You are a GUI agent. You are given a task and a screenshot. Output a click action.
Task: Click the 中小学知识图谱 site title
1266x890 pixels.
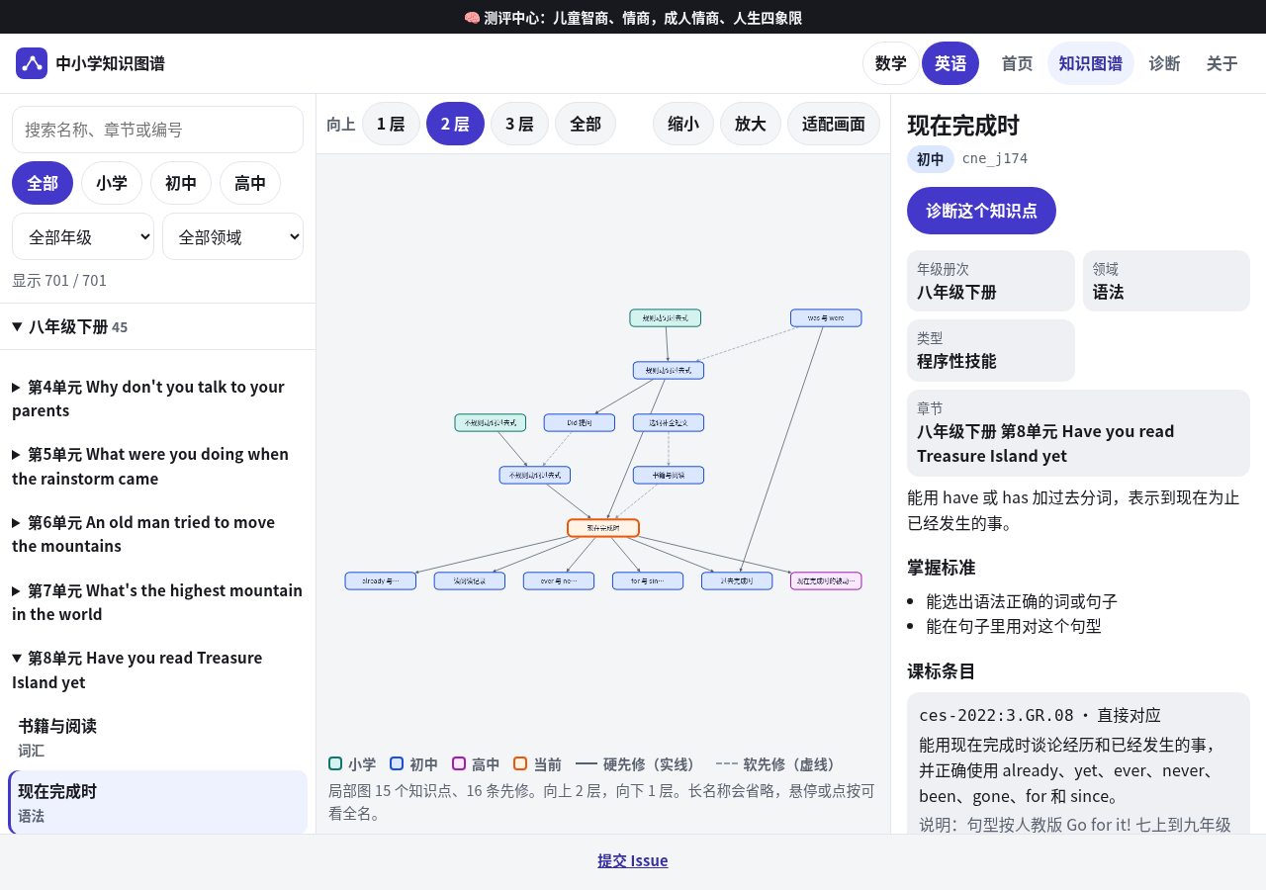point(110,63)
